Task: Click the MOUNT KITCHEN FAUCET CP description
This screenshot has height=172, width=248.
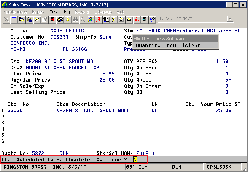Action: (x=63, y=67)
